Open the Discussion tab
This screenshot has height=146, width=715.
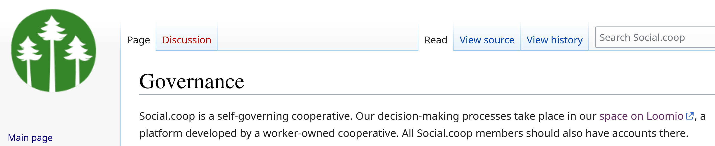point(187,40)
